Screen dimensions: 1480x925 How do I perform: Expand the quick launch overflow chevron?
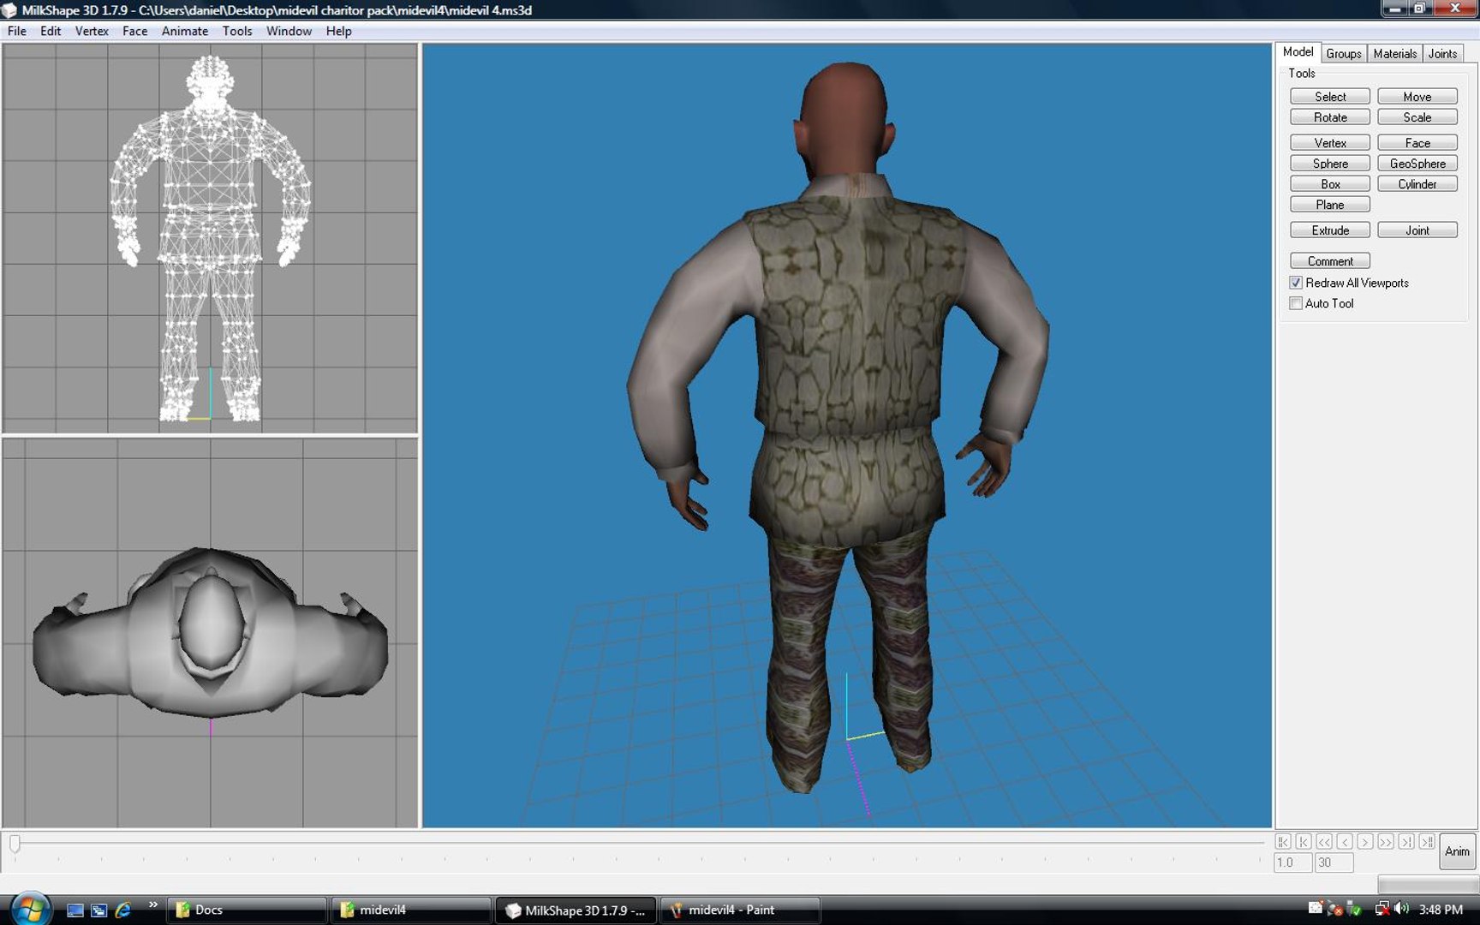click(x=152, y=904)
